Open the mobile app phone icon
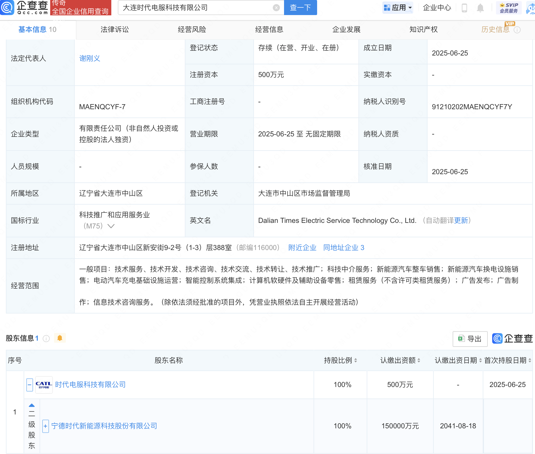This screenshot has height=454, width=535. [x=464, y=8]
